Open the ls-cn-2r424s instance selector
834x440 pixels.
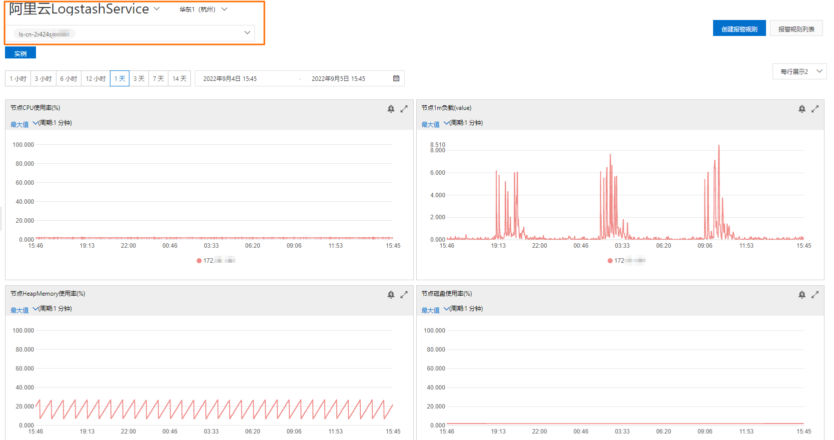[130, 33]
